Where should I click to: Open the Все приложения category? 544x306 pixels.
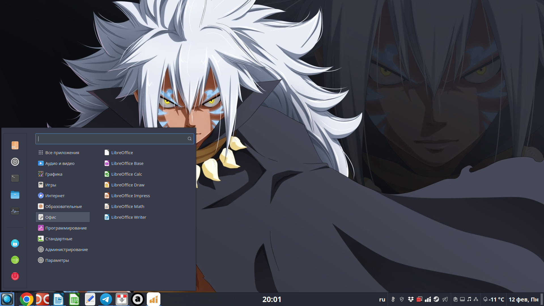pyautogui.click(x=62, y=153)
